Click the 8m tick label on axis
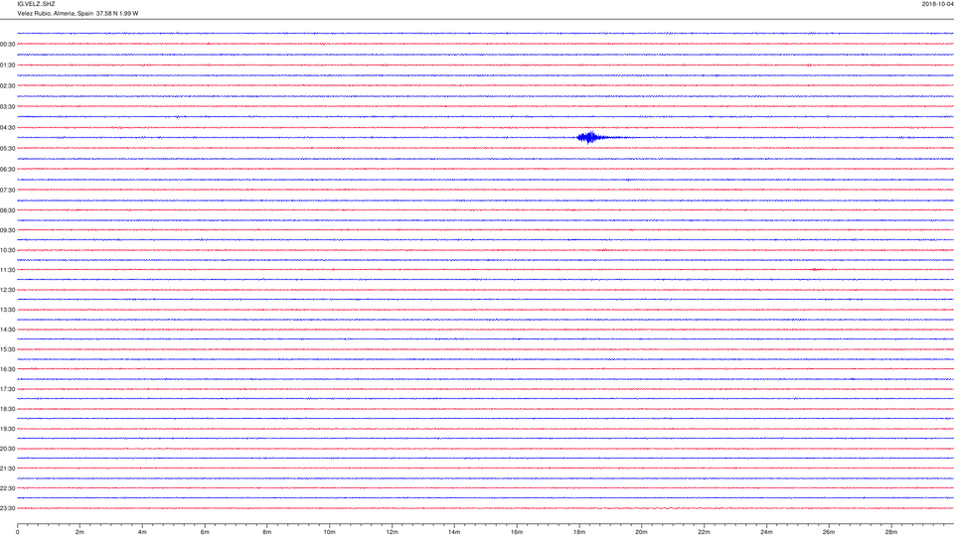 [x=267, y=532]
